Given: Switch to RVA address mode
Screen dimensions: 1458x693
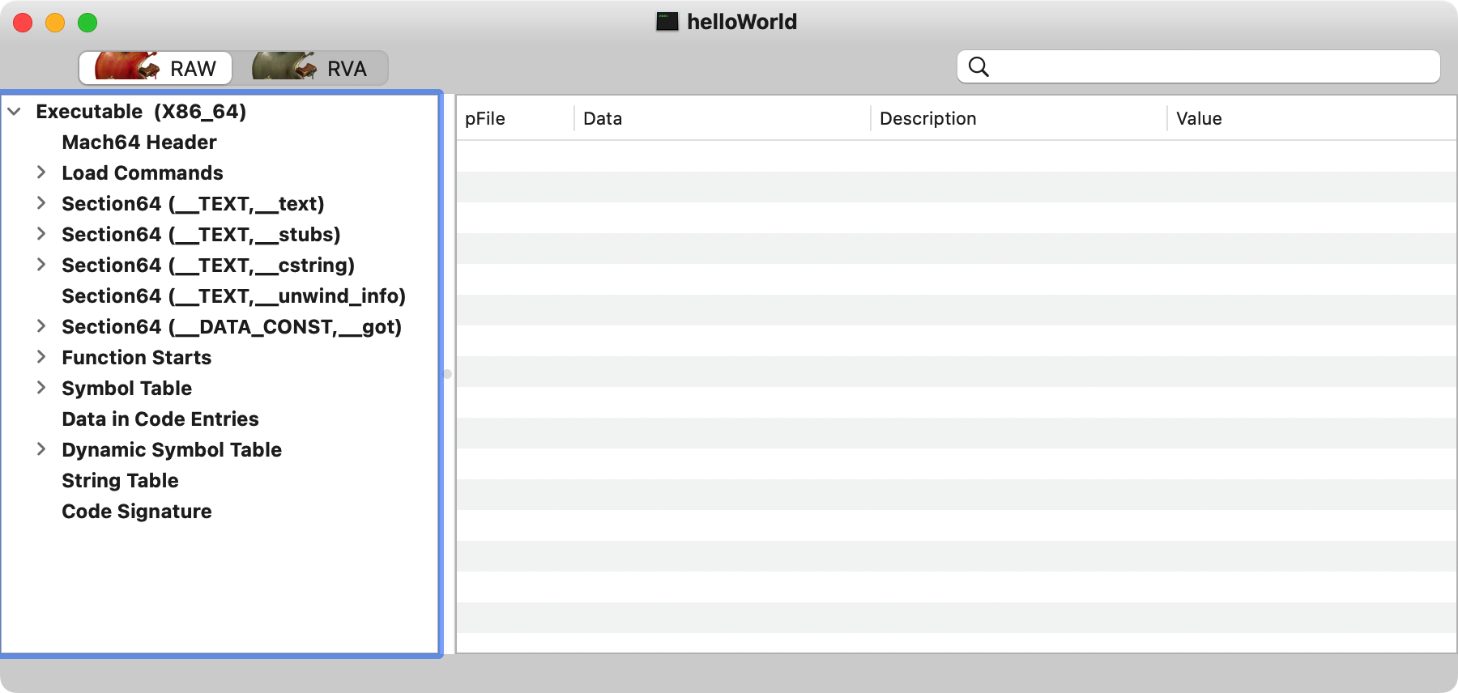Looking at the screenshot, I should tap(311, 68).
